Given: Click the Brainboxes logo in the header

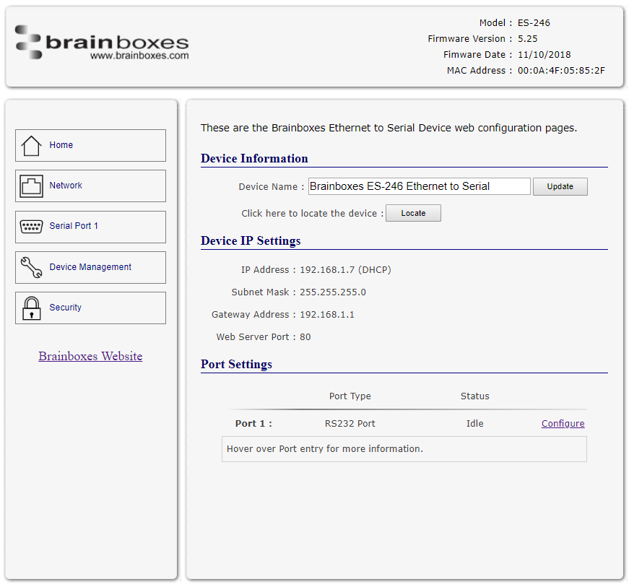Looking at the screenshot, I should [x=102, y=43].
